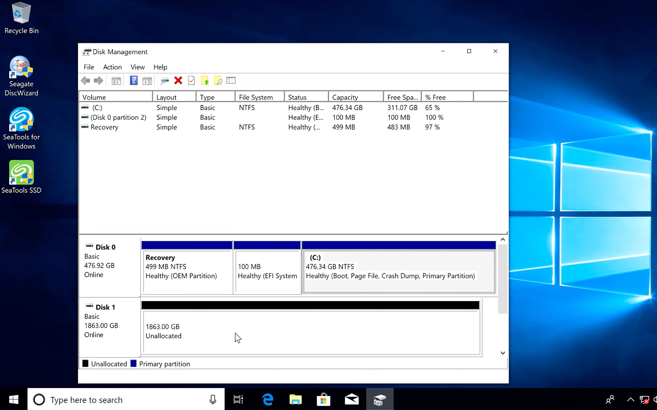Viewport: 657px width, 410px height.
Task: Click the Back arrow toolbar icon
Action: click(x=85, y=81)
